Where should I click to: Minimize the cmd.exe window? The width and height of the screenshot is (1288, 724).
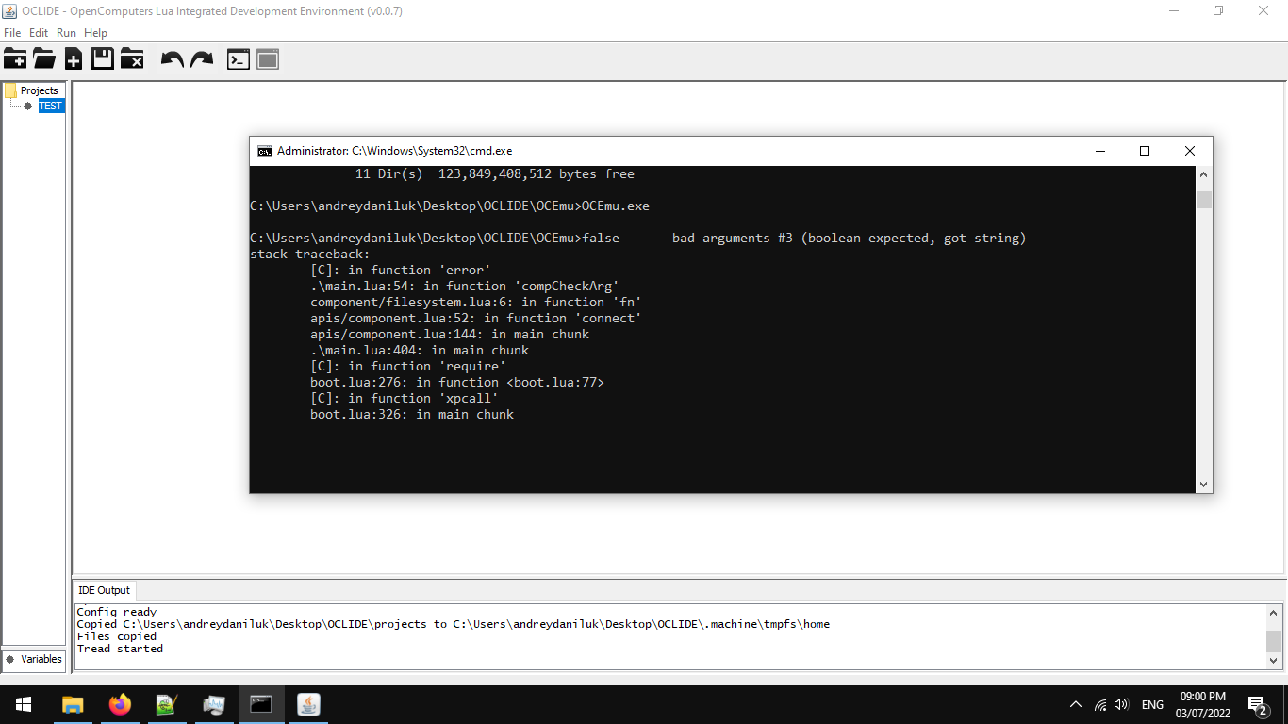click(x=1100, y=151)
